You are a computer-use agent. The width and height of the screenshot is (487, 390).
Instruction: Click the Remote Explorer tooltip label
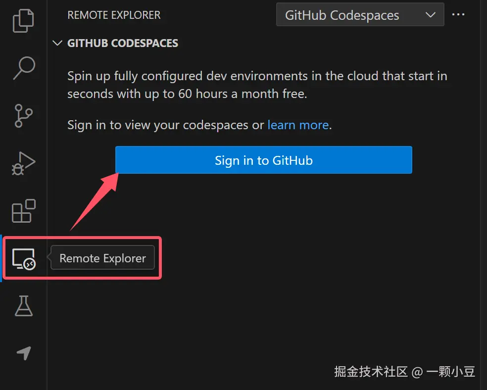pos(102,258)
